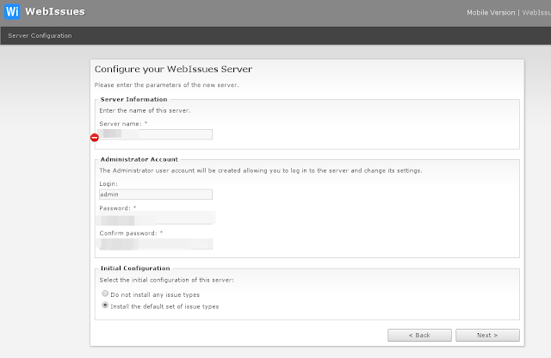Click the Configure your WebIssues Server heading

pos(173,69)
